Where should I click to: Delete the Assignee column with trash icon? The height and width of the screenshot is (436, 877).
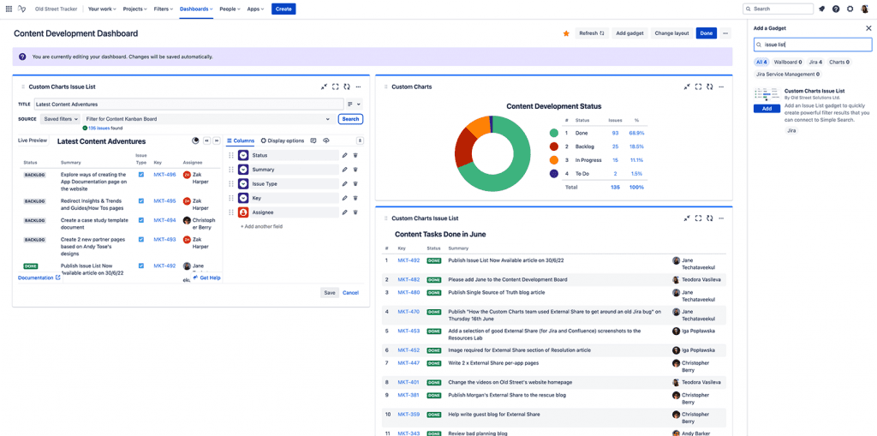[355, 212]
